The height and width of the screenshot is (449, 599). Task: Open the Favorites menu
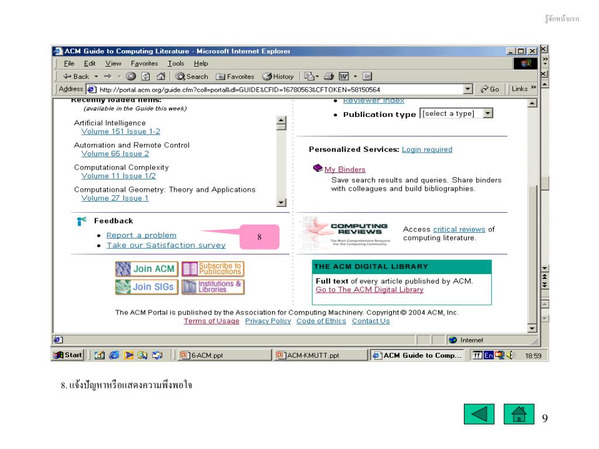pyautogui.click(x=144, y=63)
